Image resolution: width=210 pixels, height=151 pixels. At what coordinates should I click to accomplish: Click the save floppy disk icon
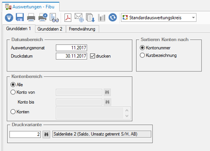[x=20, y=17]
